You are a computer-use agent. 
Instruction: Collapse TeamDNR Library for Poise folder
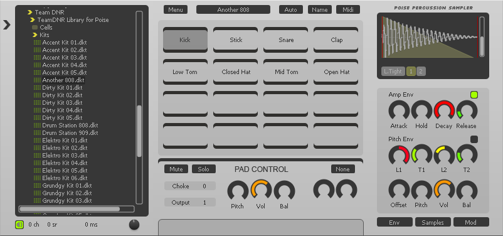pyautogui.click(x=33, y=20)
